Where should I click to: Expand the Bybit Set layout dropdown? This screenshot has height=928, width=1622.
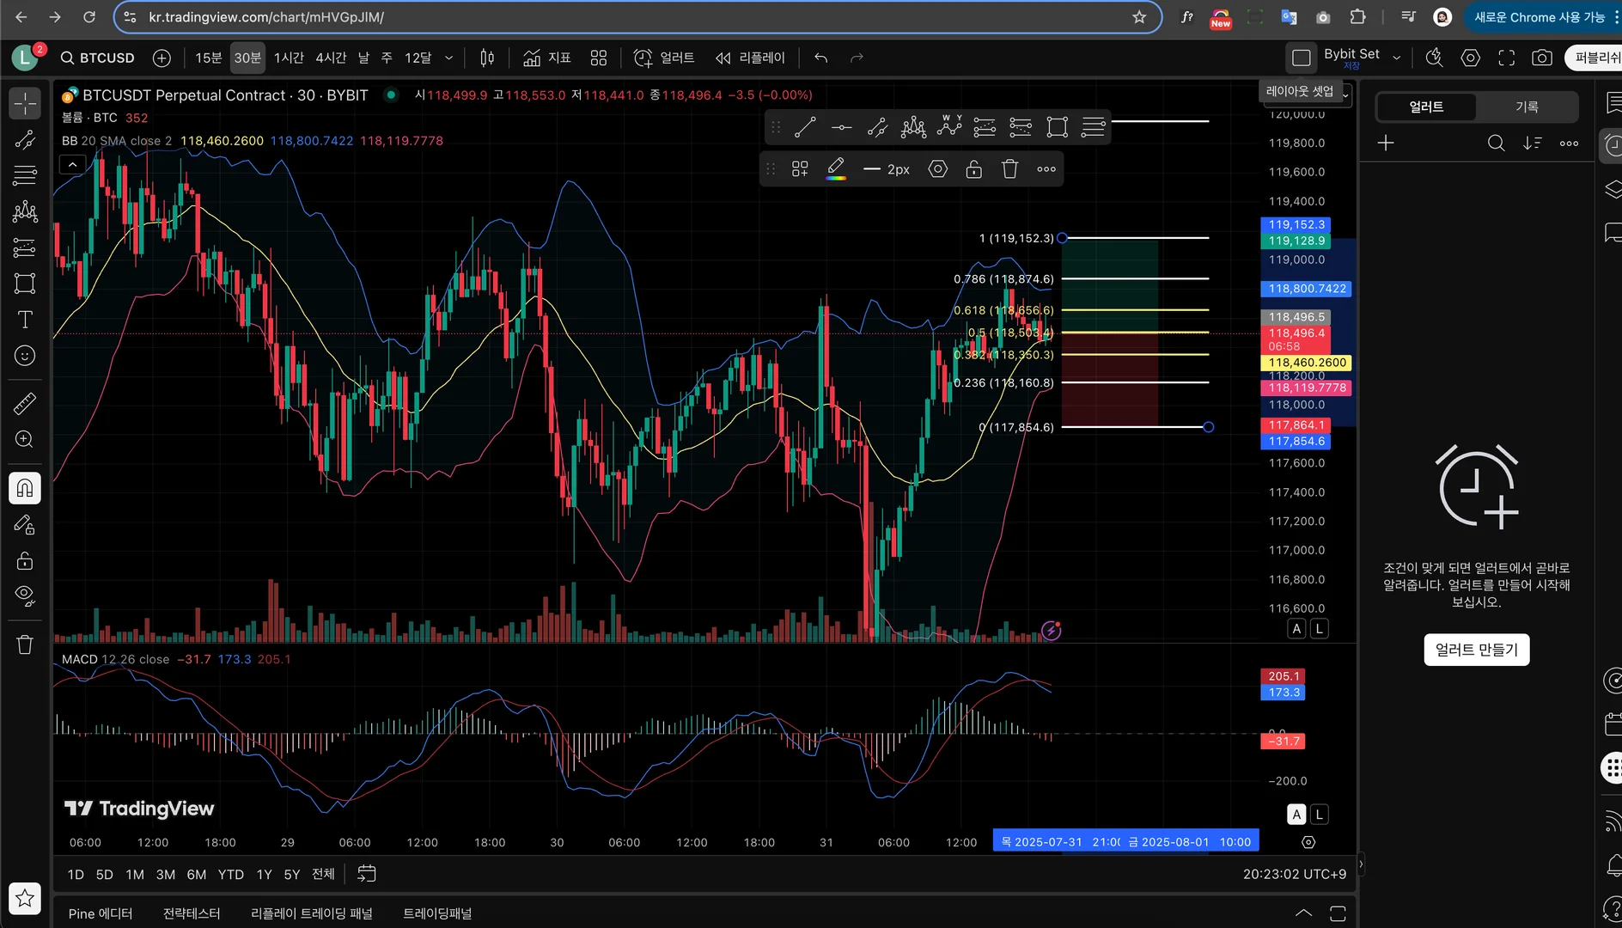point(1397,58)
